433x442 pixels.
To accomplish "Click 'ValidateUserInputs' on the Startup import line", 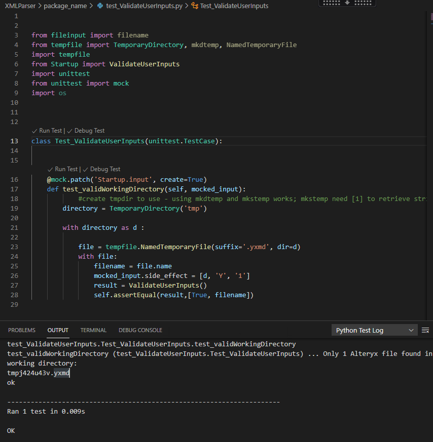I will [x=144, y=64].
